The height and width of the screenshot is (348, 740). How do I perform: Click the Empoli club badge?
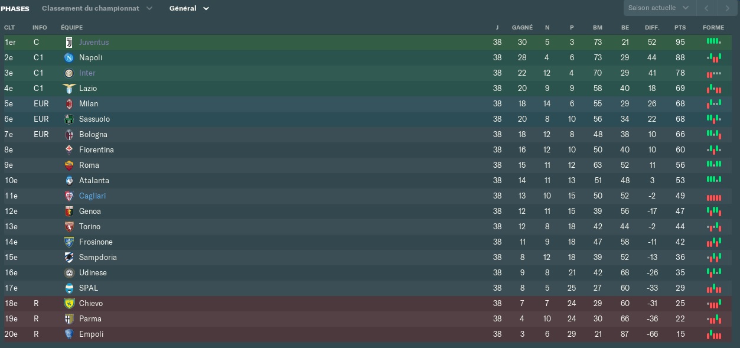[x=69, y=334]
